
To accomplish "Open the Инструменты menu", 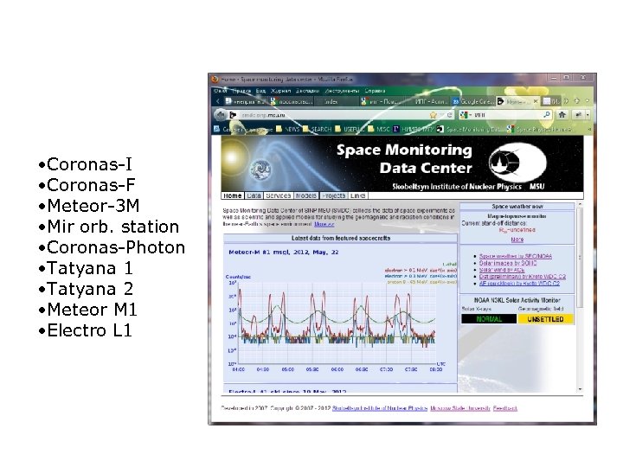I will coord(342,91).
